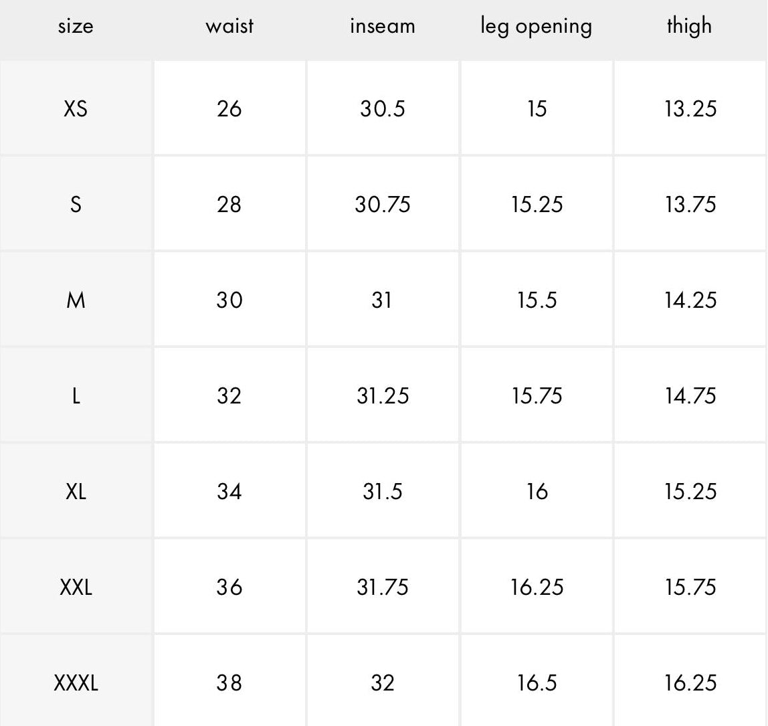
Task: Select thigh value 13.25 for XS
Action: (690, 109)
